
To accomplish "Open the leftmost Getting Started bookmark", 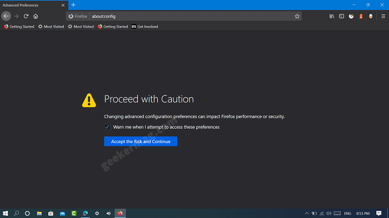I will click(19, 27).
